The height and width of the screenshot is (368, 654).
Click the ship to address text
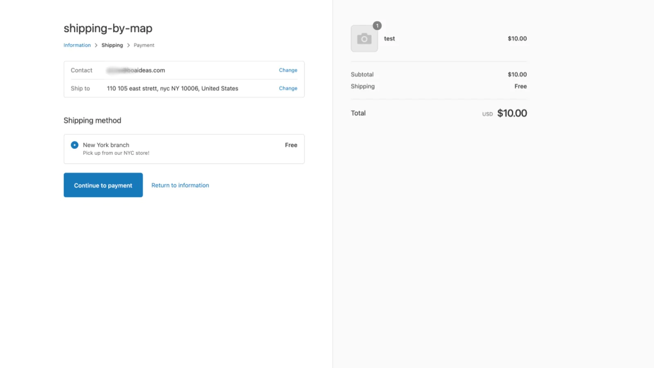click(172, 88)
